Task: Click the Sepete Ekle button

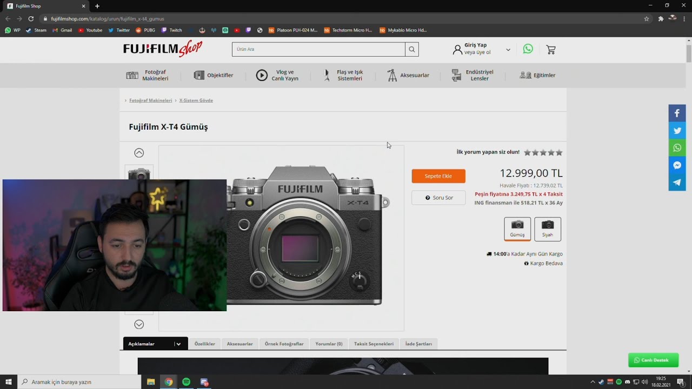Action: coord(438,176)
